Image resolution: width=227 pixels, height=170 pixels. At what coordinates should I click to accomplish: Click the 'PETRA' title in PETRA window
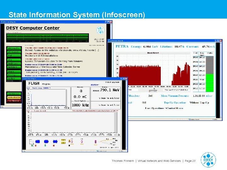[x=122, y=46]
